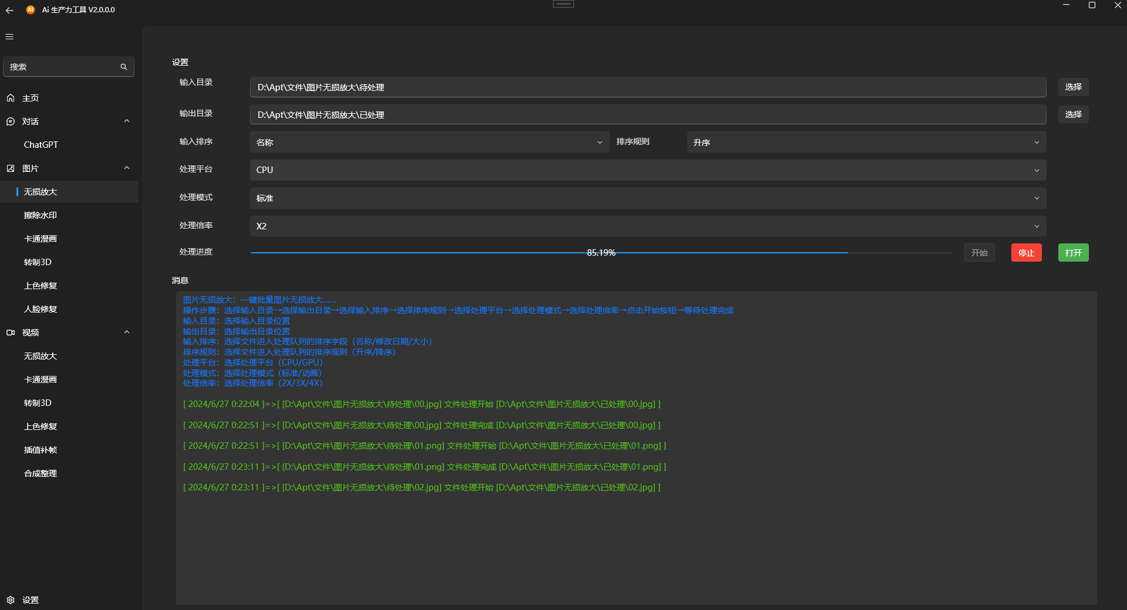The height and width of the screenshot is (610, 1127).
Task: Click the 0:22:51 01.png 文件处理开始 log line
Action: pos(424,446)
